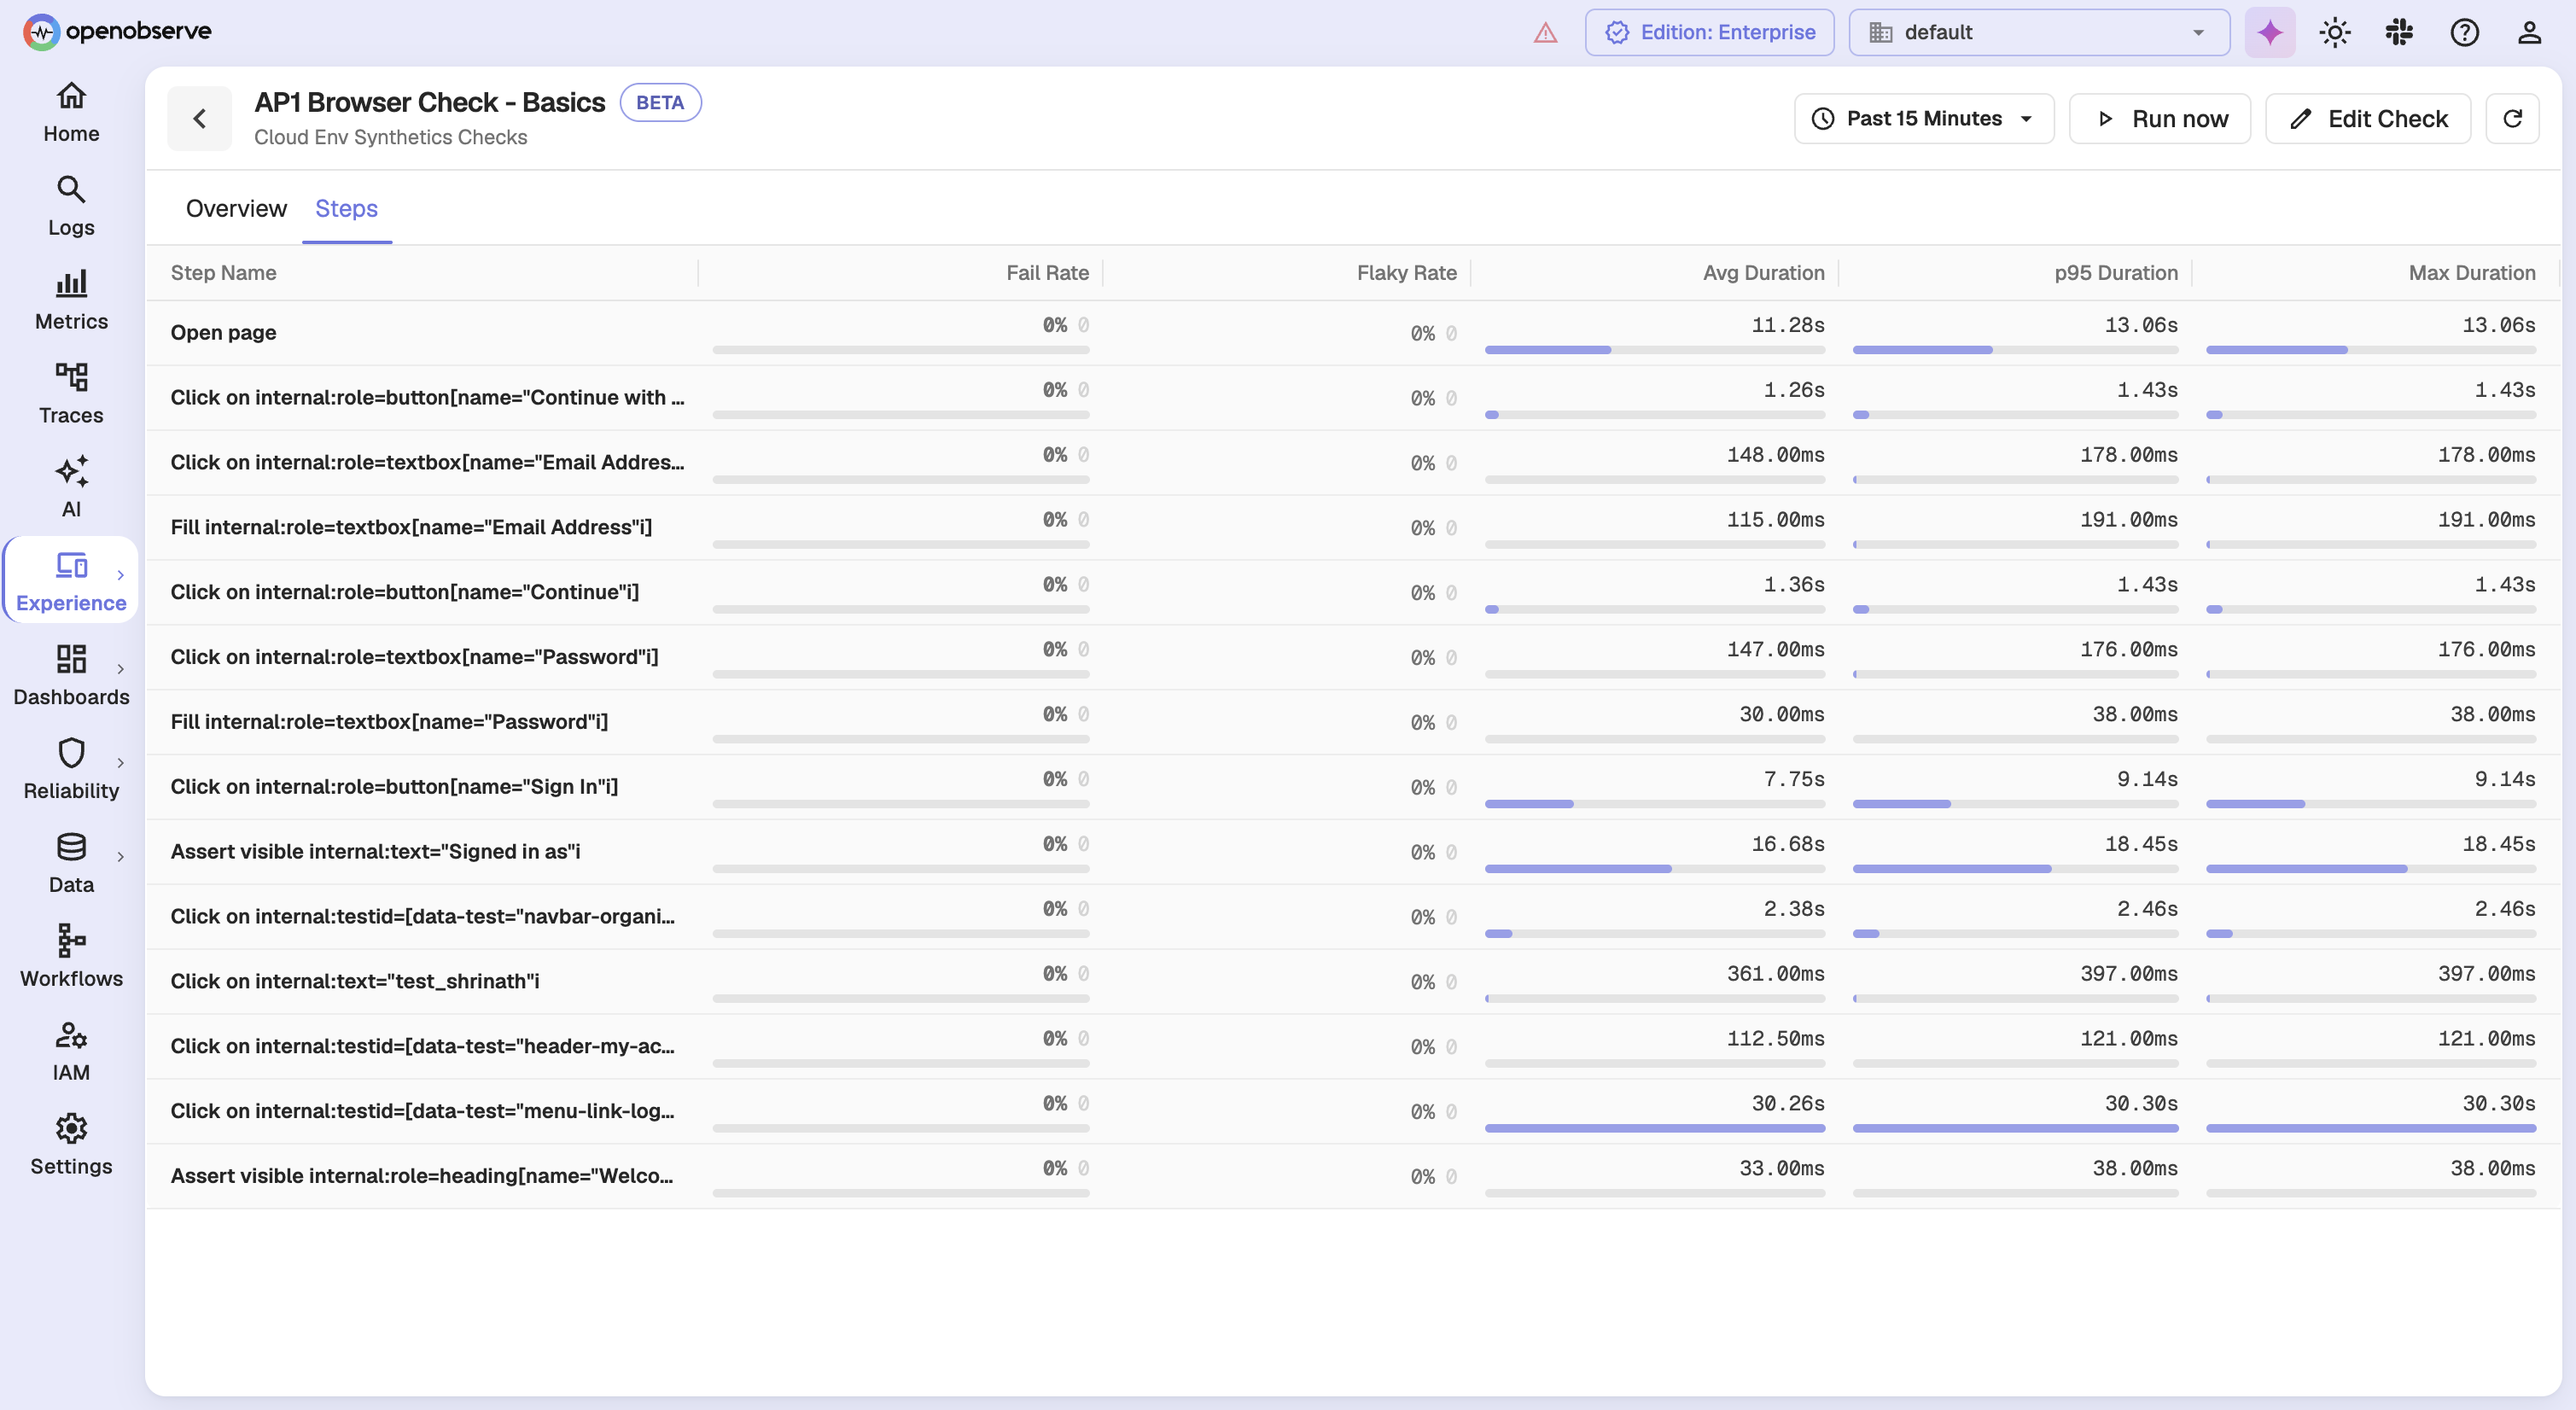
Task: Go to Metrics in the sidebar
Action: pos(71,300)
